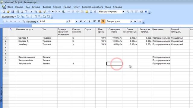193x108 pixels.
Task: Select the Название ресурса column header
Action: click(x=29, y=32)
